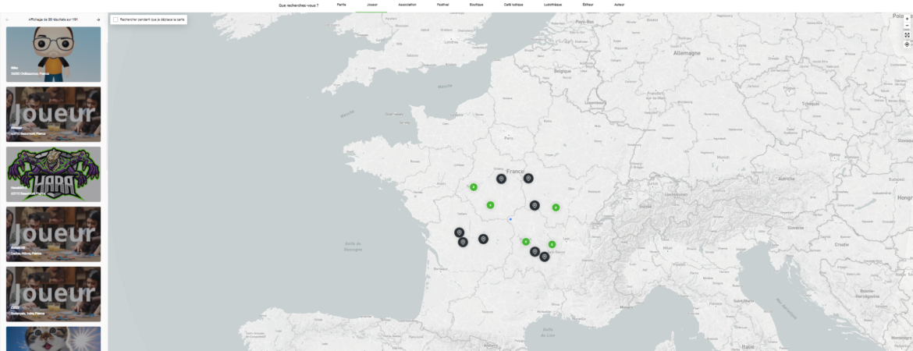Open the Joueur card located in Indre
913x351 pixels.
[x=53, y=294]
